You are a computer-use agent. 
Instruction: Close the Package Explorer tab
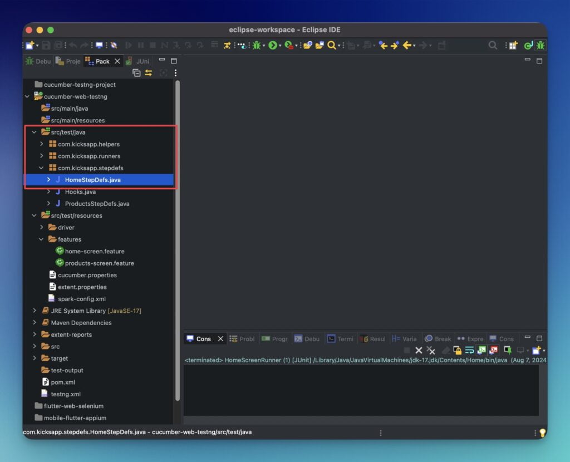(117, 61)
